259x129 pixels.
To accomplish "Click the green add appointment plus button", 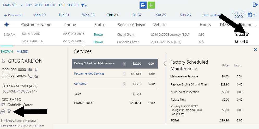I will click(151, 5).
